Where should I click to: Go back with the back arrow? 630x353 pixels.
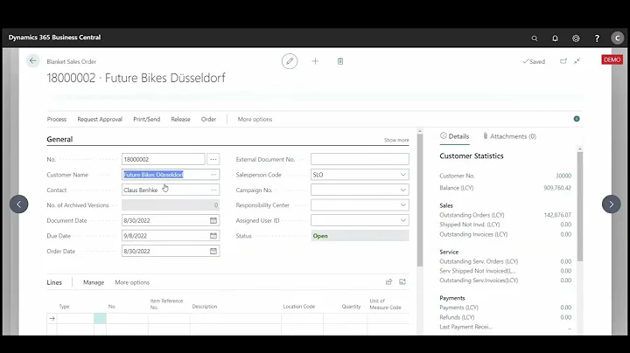(x=33, y=61)
